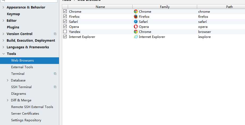Click the 'firefox' path cell
The image size is (245, 125).
pos(221,16)
